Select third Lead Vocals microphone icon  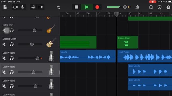coord(51,84)
